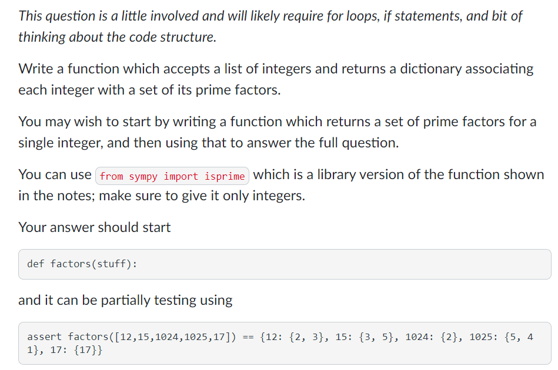
Task: Click the 'def' keyword in the first code block
Action: point(35,264)
